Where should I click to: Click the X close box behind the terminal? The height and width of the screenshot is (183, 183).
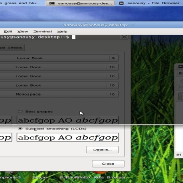tap(124, 37)
